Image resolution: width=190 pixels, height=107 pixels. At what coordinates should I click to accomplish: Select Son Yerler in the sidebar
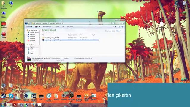pos(31,38)
